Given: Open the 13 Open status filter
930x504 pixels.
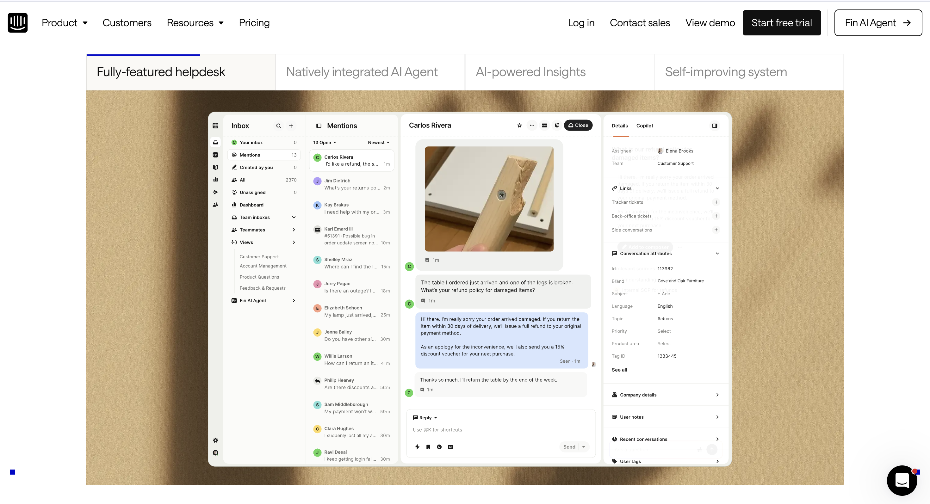Looking at the screenshot, I should 325,143.
